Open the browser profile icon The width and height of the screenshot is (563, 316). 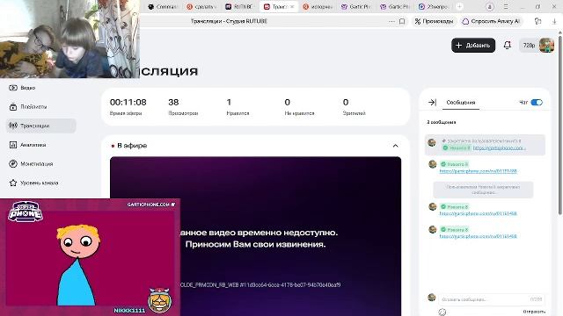pyautogui.click(x=489, y=7)
